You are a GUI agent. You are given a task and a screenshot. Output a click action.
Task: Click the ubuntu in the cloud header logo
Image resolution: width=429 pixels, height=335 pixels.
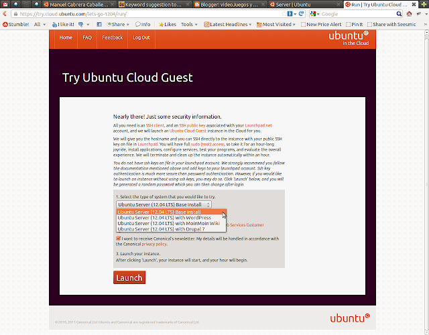(349, 38)
